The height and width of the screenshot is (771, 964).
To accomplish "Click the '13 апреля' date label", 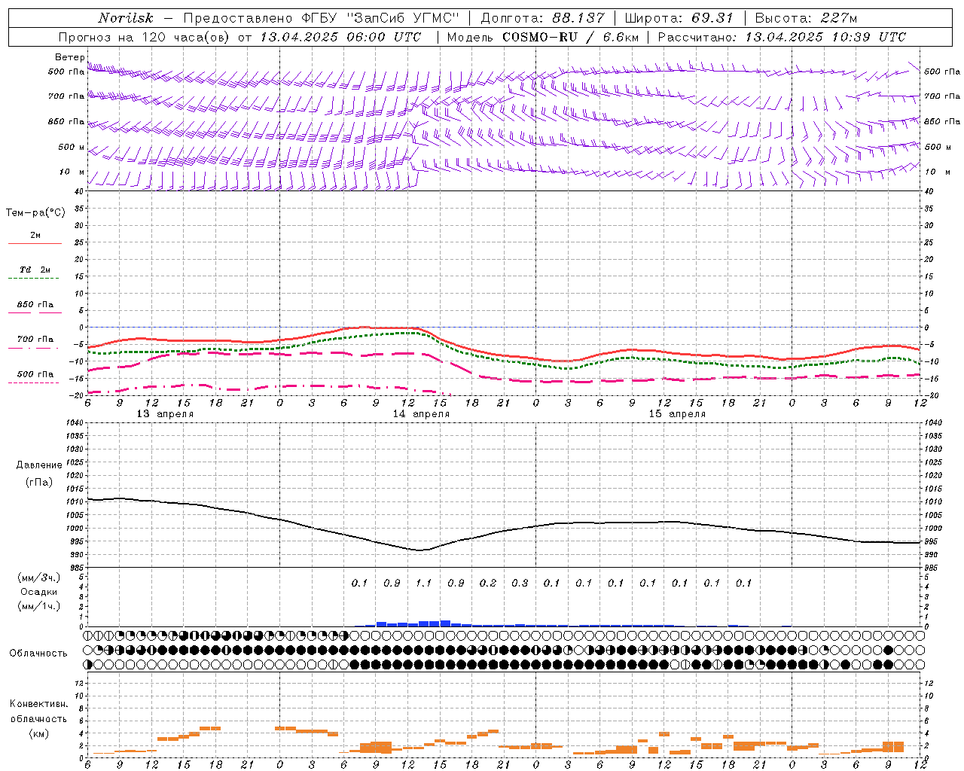I will [165, 414].
